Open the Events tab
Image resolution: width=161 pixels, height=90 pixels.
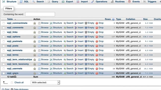click(134, 2)
